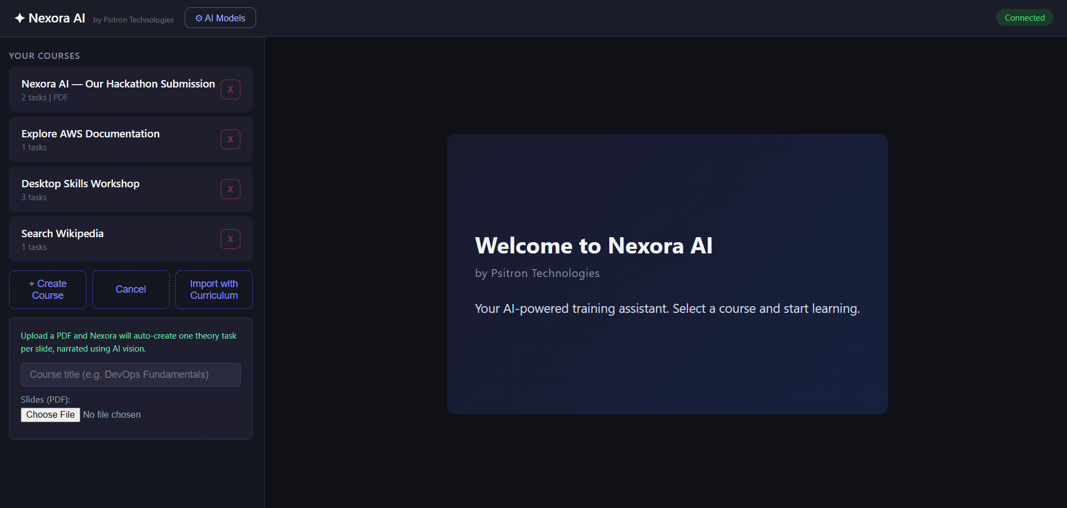Click the Connected status badge
Screen dimensions: 1067x508
coord(1024,18)
